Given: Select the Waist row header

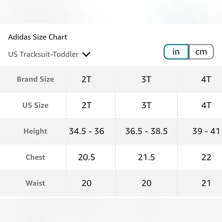Looking at the screenshot, I should pos(35,183).
